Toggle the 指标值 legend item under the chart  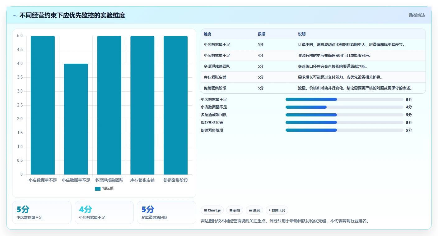tap(104, 188)
